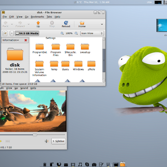Open Home folder from the toolbar
Image resolution: width=167 pixels, height=167 pixels.
pos(82,24)
